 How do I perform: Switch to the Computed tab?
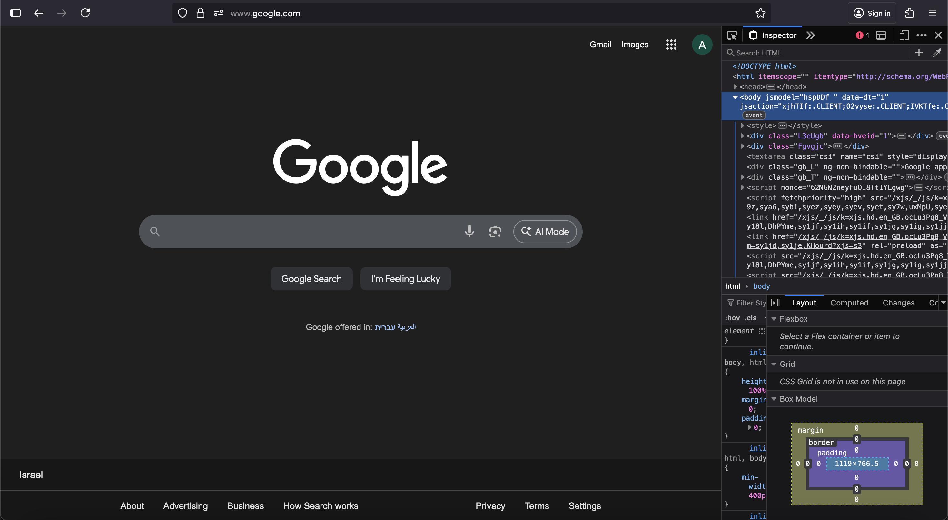(849, 303)
